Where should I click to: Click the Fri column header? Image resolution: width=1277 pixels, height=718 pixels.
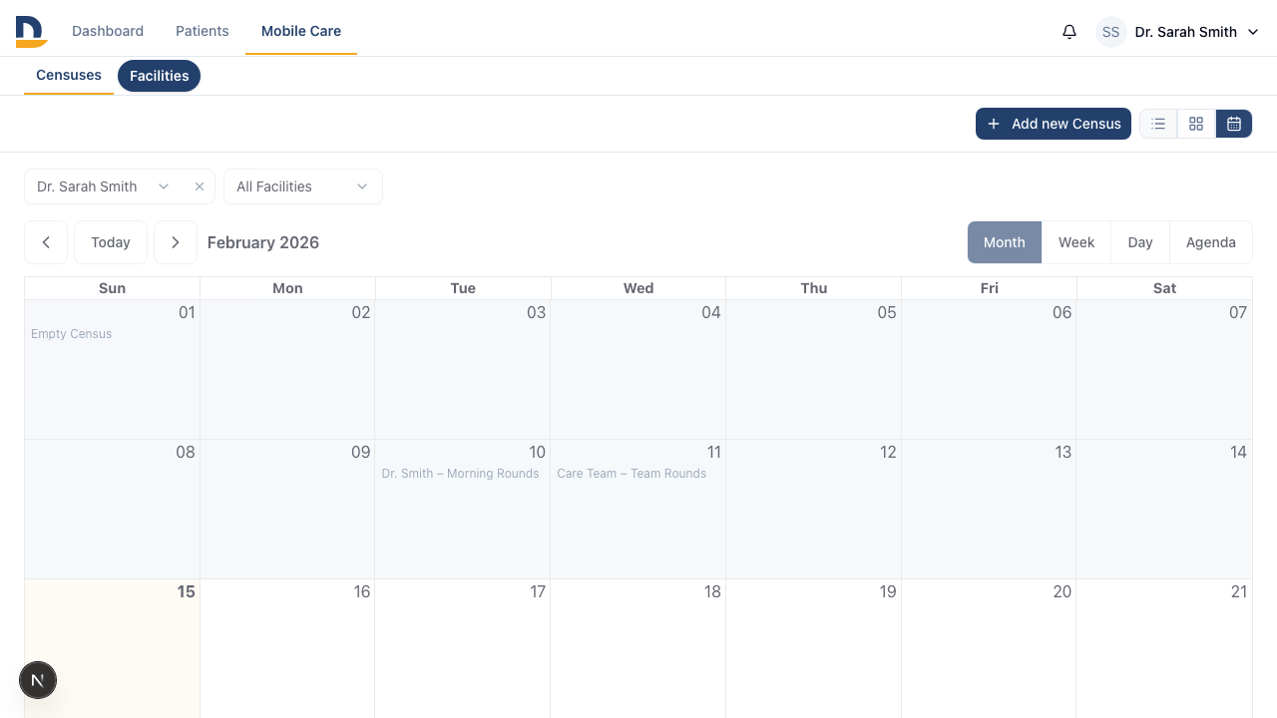(x=989, y=288)
